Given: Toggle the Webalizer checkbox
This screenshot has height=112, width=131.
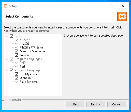Looking at the screenshot, I should pos(17,78).
